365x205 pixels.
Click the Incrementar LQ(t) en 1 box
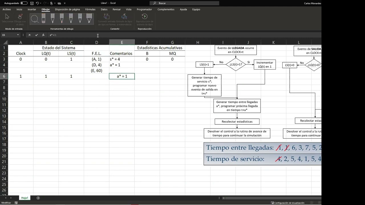click(265, 65)
